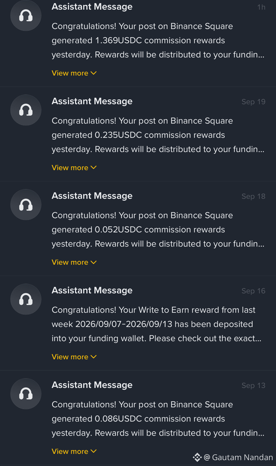This screenshot has width=276, height=466.
Task: Open the 0.052USDC commission rewards message text
Action: click(158, 229)
